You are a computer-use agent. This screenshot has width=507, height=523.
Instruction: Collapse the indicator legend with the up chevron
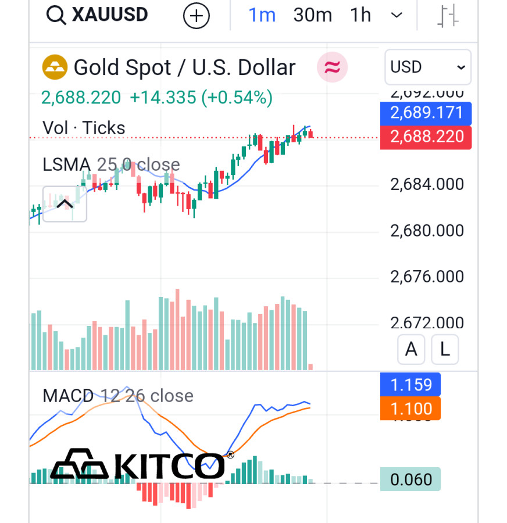(x=65, y=204)
